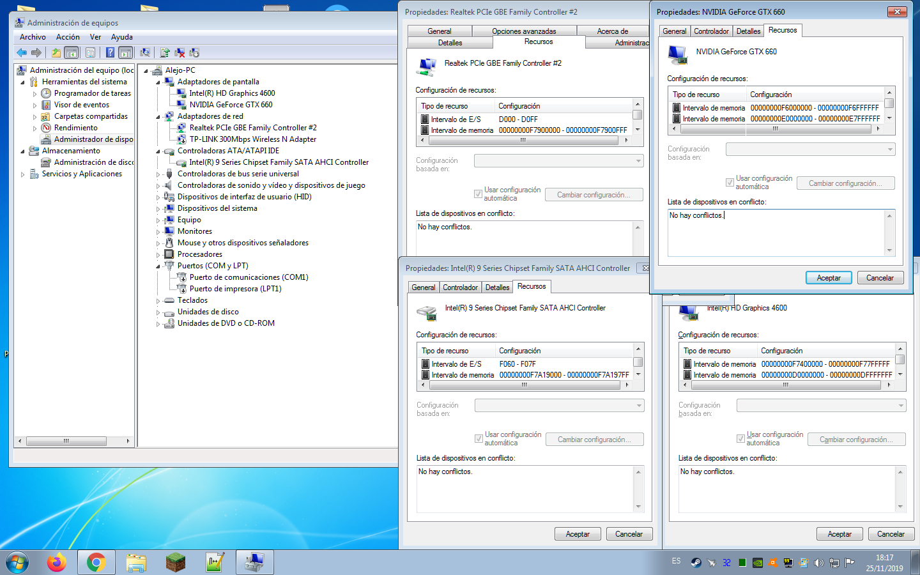920x575 pixels.
Task: Select Visor de eventos in the left tree
Action: point(81,105)
